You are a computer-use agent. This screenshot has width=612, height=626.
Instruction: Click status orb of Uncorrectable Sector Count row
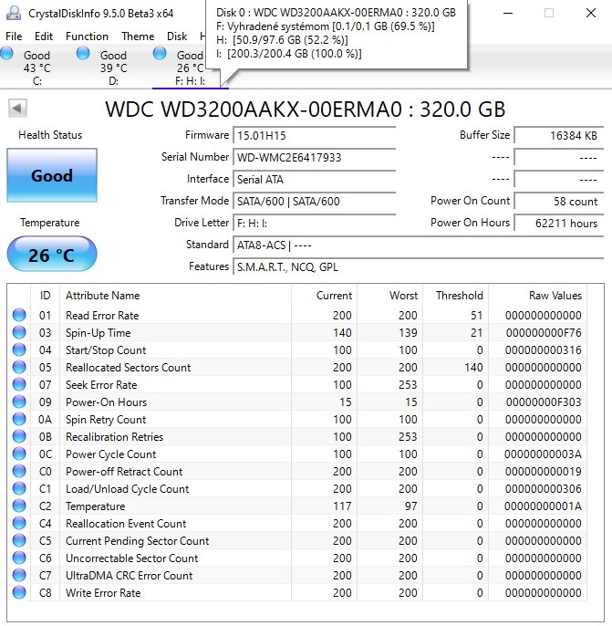[x=19, y=558]
